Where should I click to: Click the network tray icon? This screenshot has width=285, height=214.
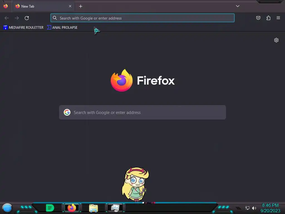(x=247, y=208)
